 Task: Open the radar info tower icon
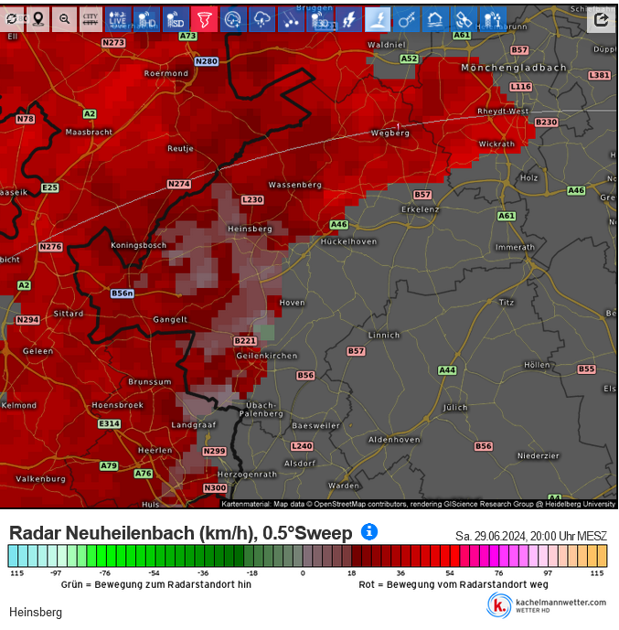click(493, 19)
